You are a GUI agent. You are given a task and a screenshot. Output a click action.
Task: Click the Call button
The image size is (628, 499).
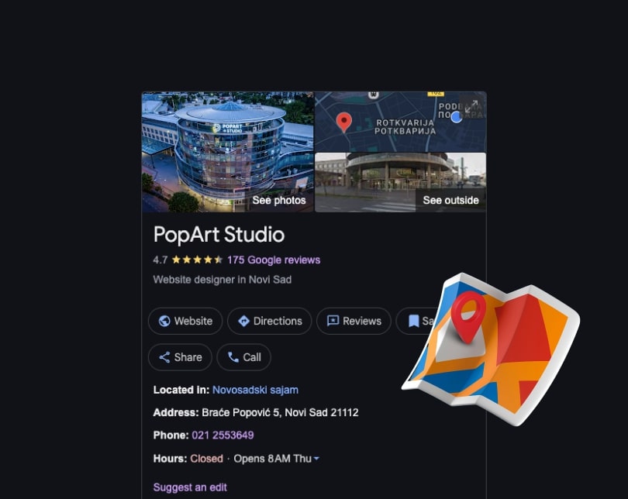point(244,357)
